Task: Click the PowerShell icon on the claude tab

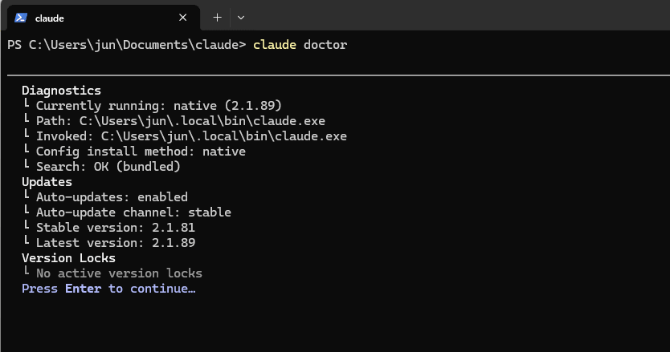Action: point(21,17)
